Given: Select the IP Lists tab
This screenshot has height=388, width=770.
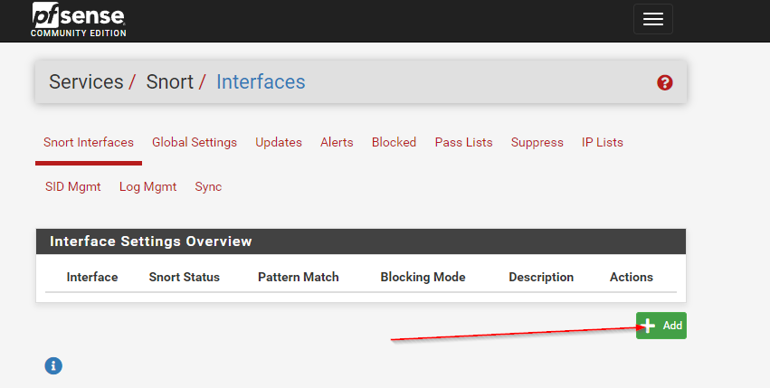Looking at the screenshot, I should tap(603, 142).
